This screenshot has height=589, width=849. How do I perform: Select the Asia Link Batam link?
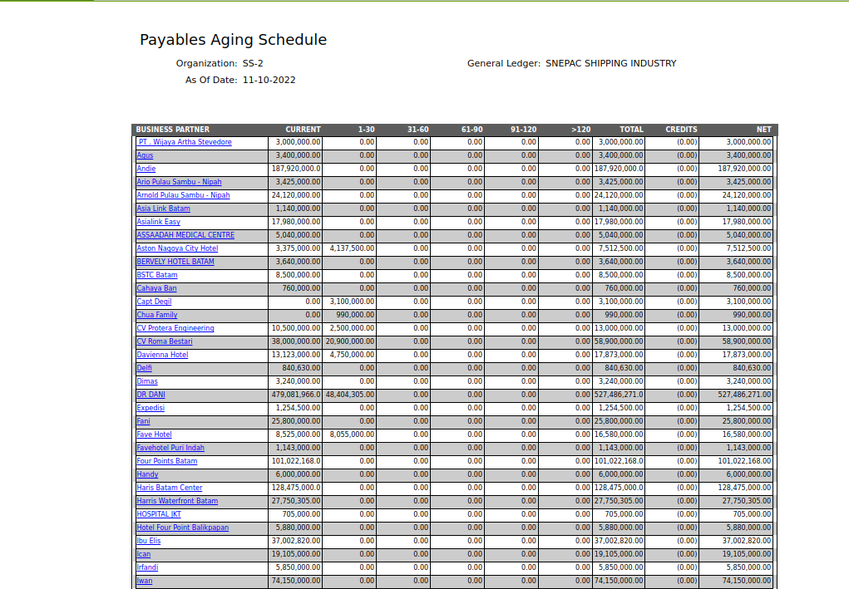[x=163, y=209]
